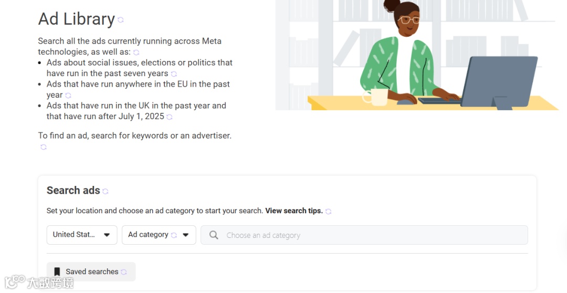Click the bookmark icon in Saved searches

click(57, 272)
